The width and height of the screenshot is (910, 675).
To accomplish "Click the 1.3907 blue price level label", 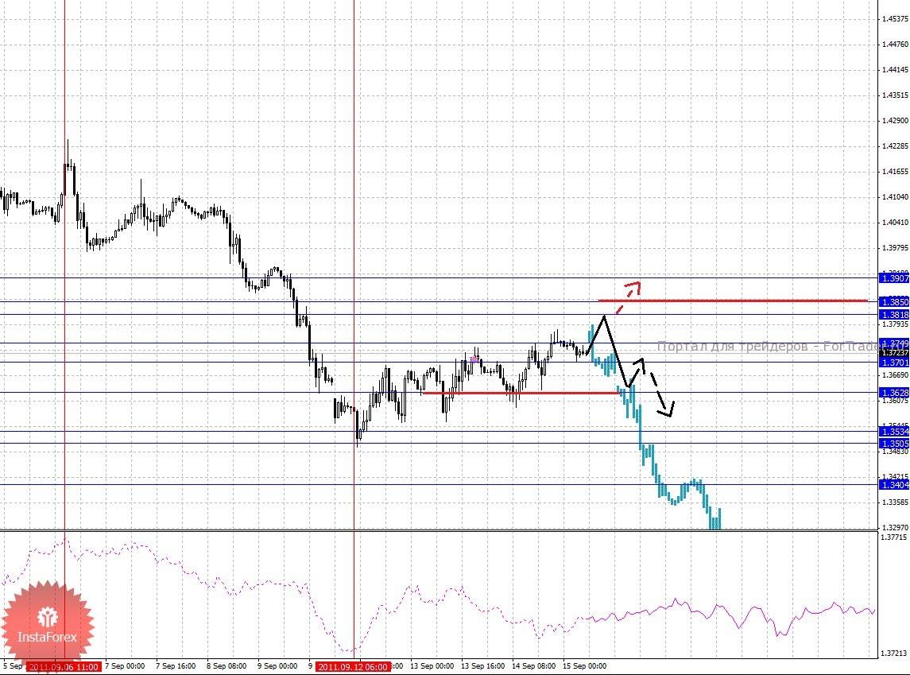I will [895, 278].
